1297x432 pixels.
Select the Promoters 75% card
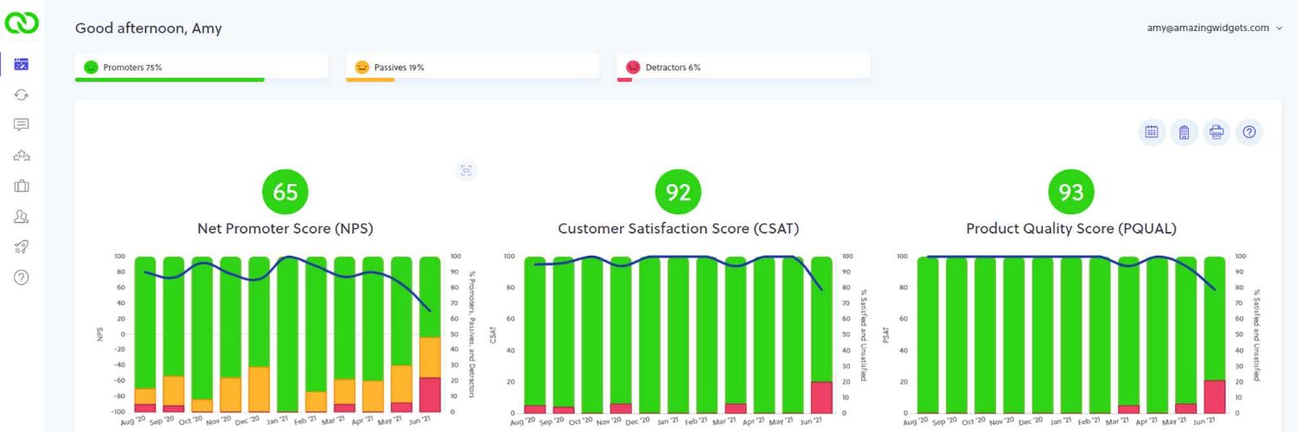[x=201, y=67]
